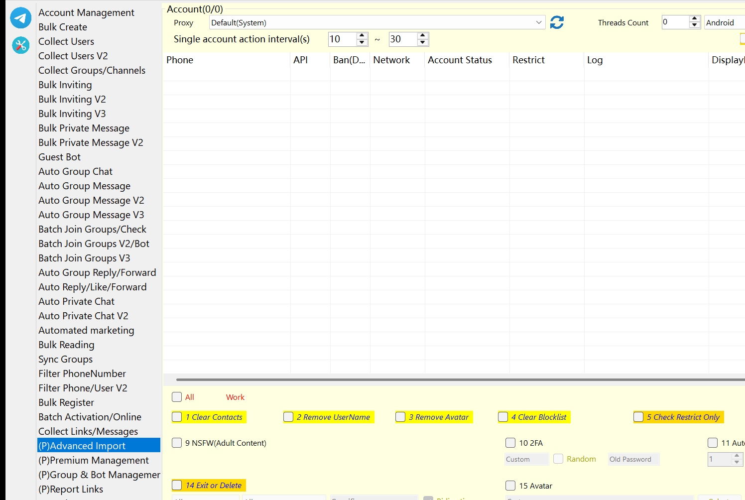Click the Old Password field

point(634,459)
